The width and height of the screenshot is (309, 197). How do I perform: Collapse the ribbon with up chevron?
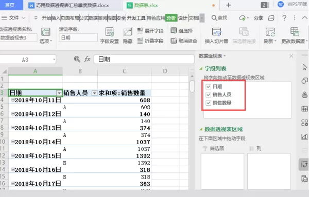[x=305, y=17]
